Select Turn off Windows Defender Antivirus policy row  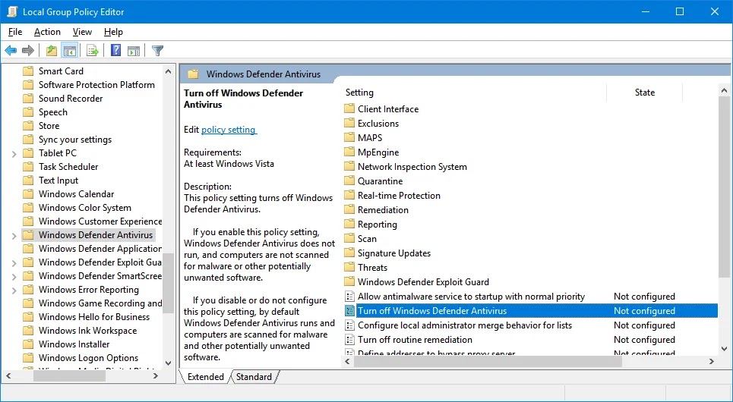531,311
